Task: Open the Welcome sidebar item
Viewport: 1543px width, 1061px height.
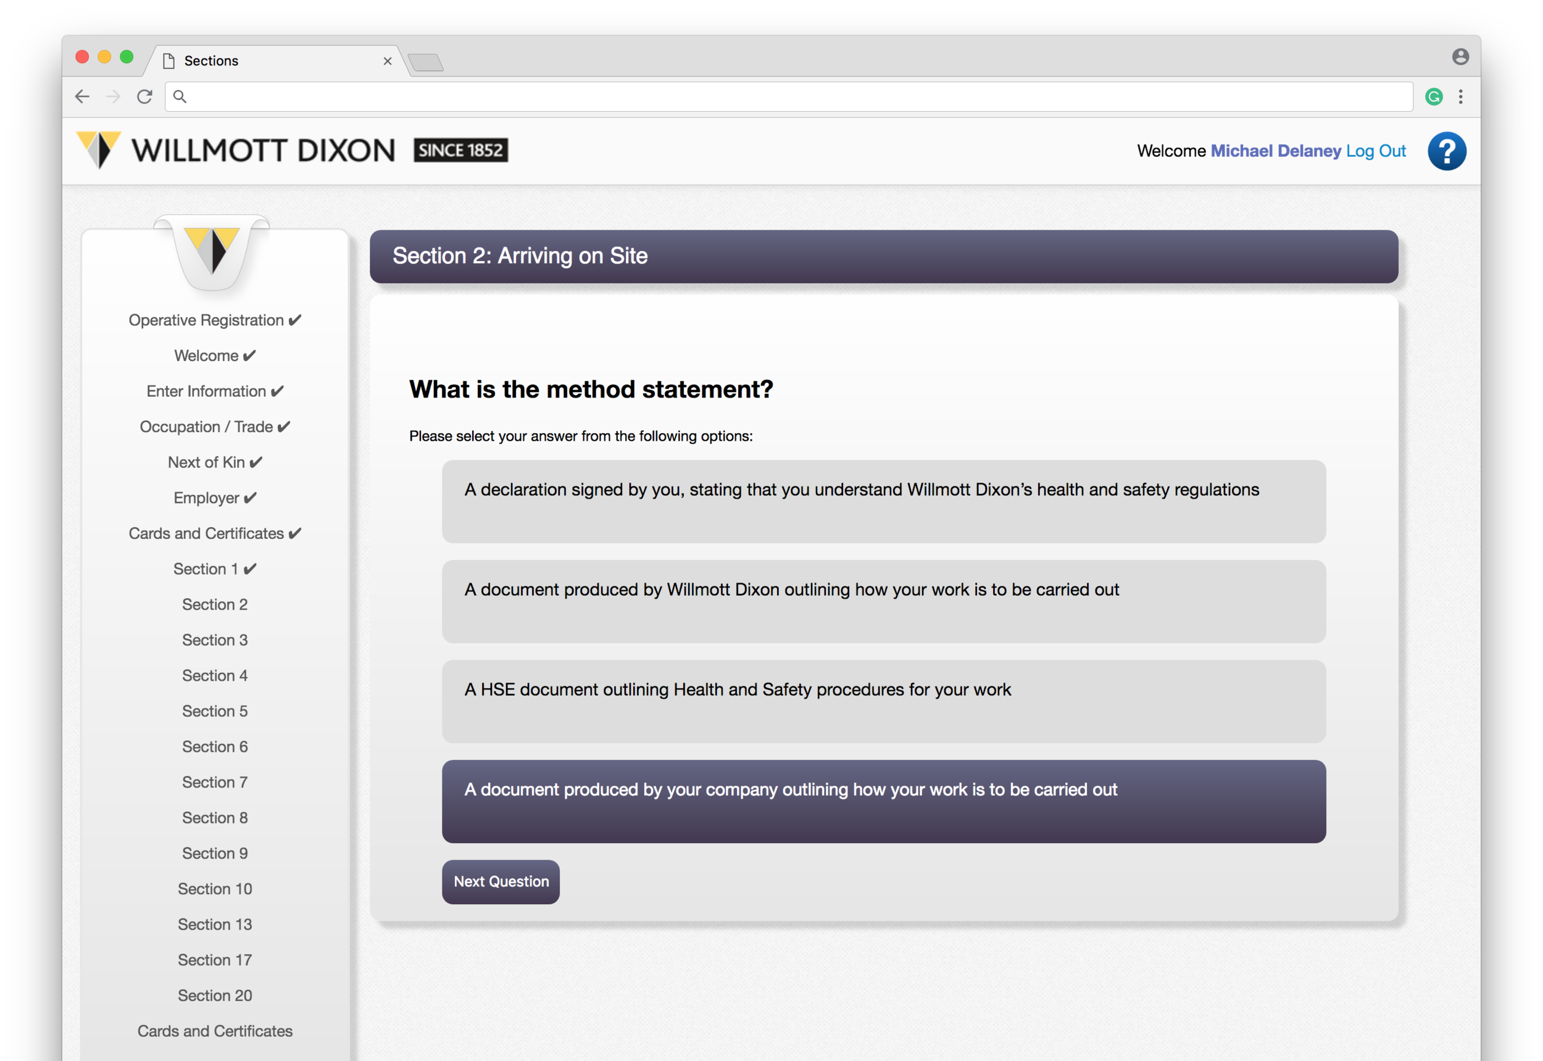Action: pyautogui.click(x=215, y=356)
